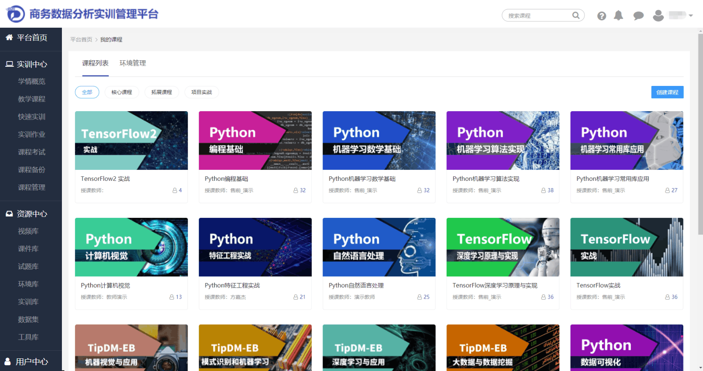Screen dimensions: 703x371
Task: Filter by 拓展课程
Action: click(x=162, y=92)
